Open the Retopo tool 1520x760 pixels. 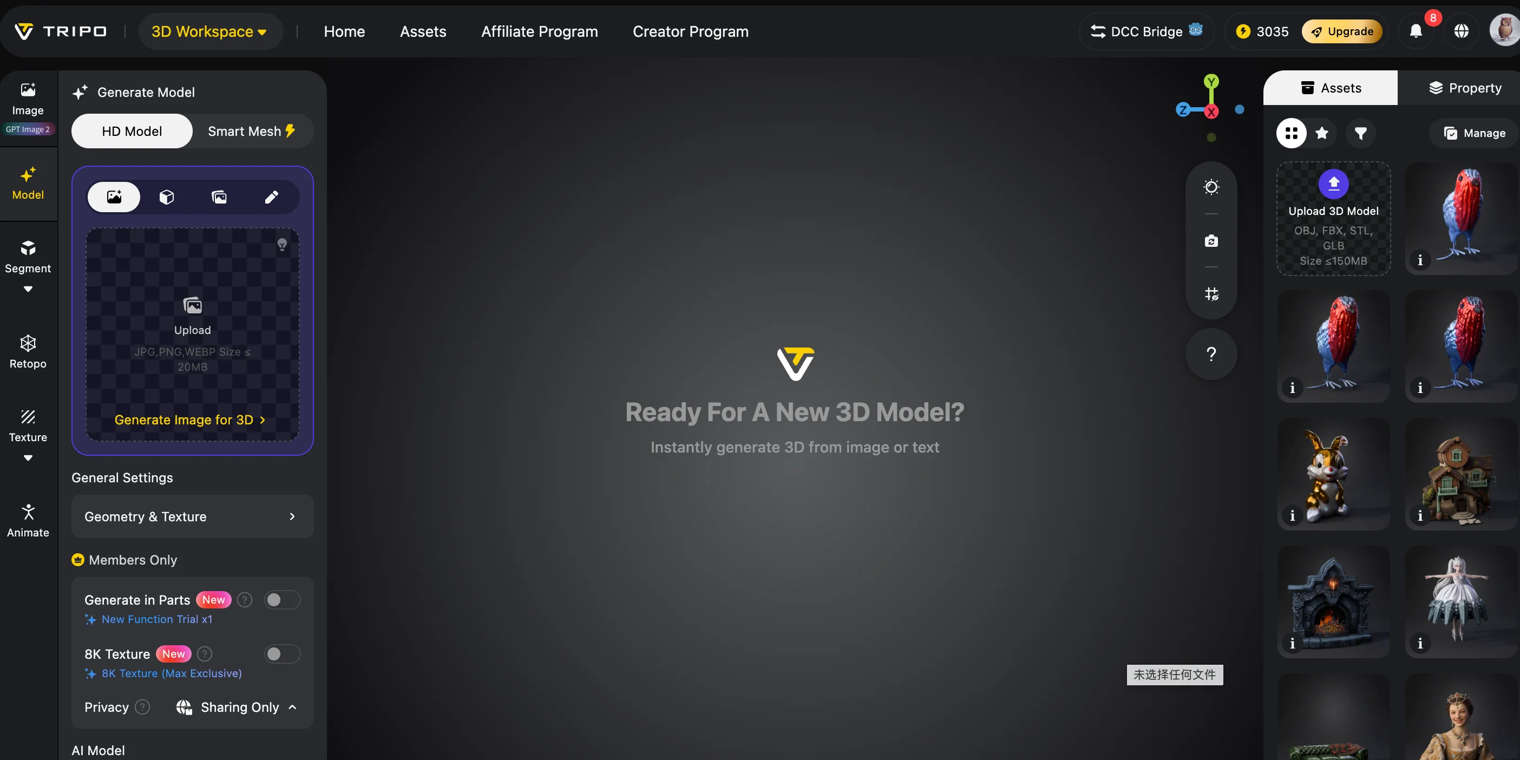click(28, 352)
